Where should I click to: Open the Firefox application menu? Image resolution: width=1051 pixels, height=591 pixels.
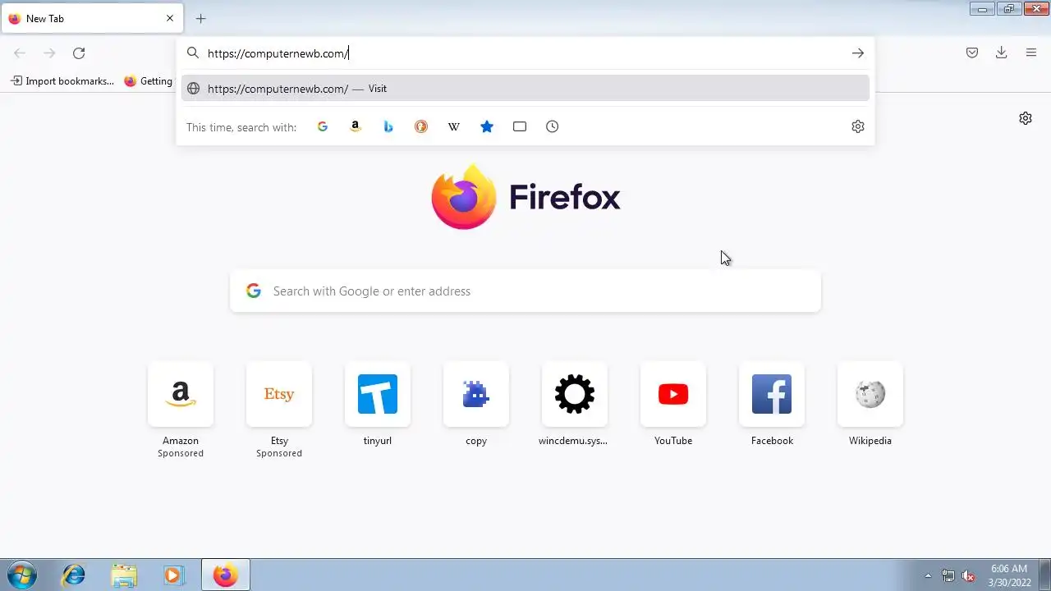[1031, 53]
